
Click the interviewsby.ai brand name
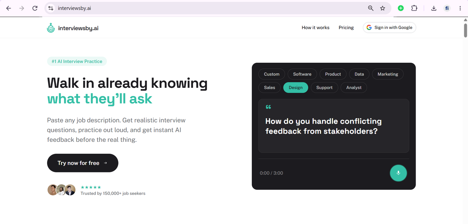click(x=78, y=28)
